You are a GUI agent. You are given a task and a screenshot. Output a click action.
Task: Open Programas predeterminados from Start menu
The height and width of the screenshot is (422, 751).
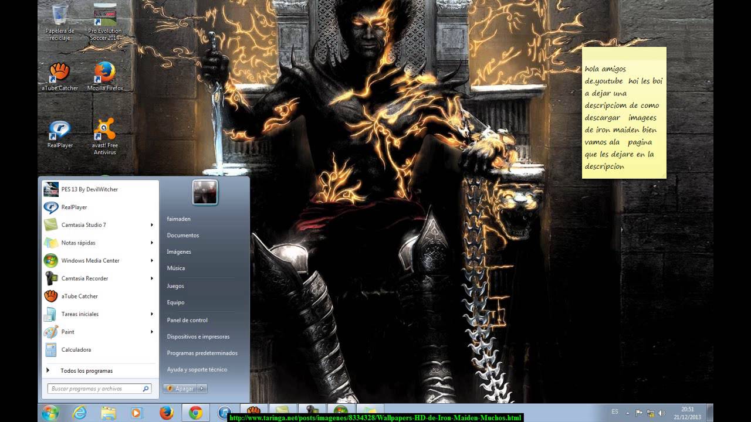coord(202,353)
